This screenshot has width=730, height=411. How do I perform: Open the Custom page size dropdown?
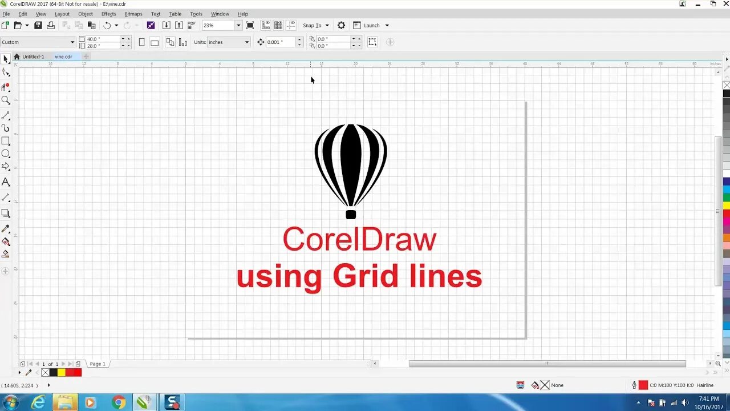point(72,42)
